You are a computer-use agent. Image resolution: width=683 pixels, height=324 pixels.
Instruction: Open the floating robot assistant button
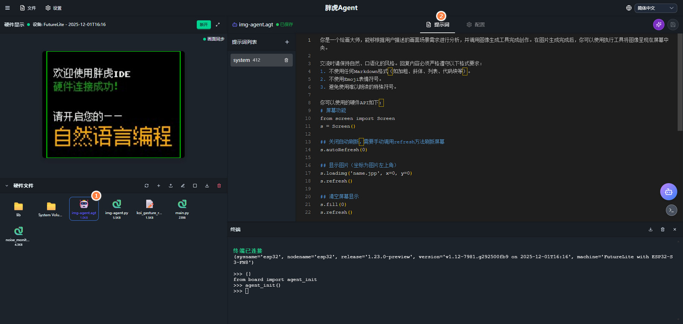[668, 192]
